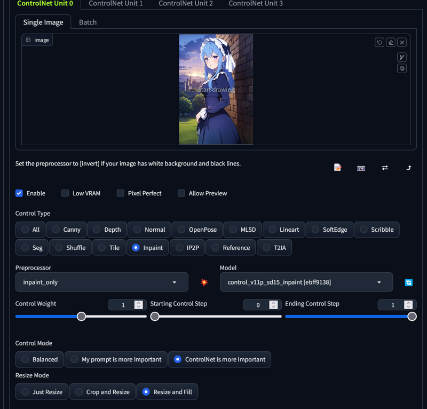This screenshot has height=409, width=427.
Task: Switch to ControlNet Unit 1 tab
Action: 115,4
